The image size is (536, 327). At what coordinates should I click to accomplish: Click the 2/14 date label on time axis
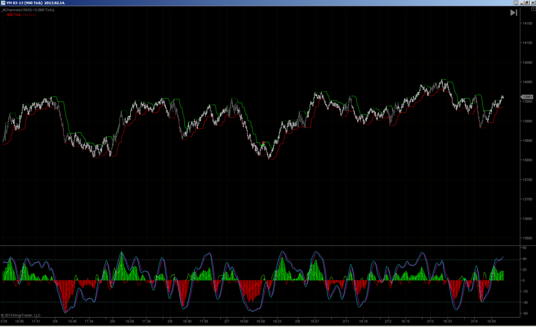pos(474,321)
